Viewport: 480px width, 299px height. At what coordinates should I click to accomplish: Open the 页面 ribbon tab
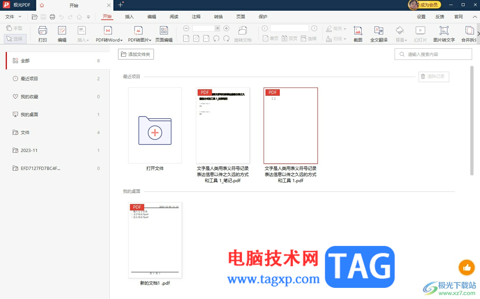pyautogui.click(x=241, y=17)
